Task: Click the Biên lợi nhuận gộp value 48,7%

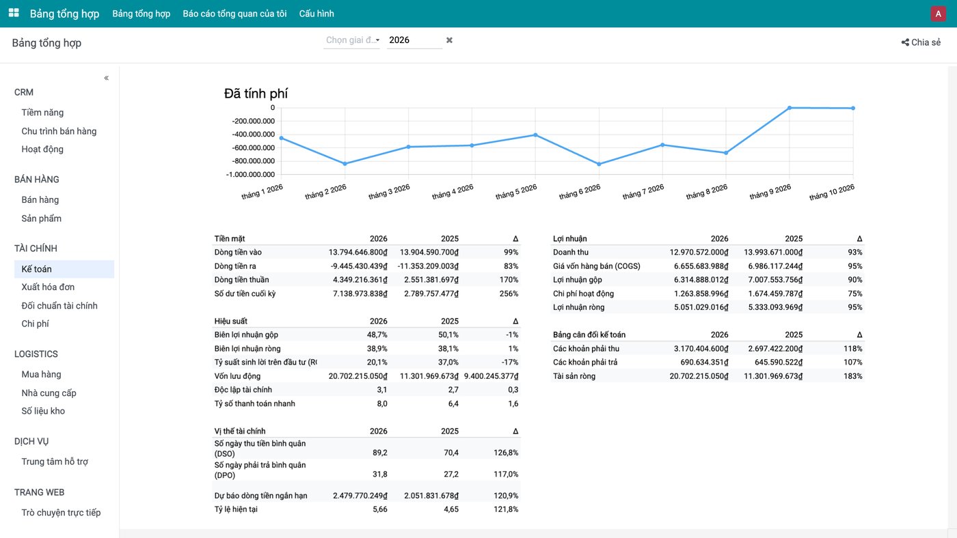Action: click(x=377, y=335)
